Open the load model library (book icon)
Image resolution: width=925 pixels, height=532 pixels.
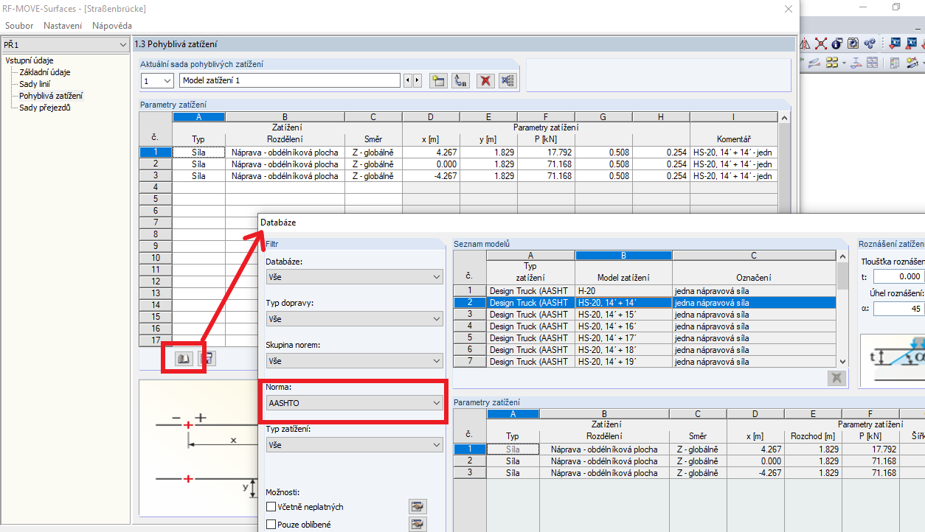(x=184, y=358)
